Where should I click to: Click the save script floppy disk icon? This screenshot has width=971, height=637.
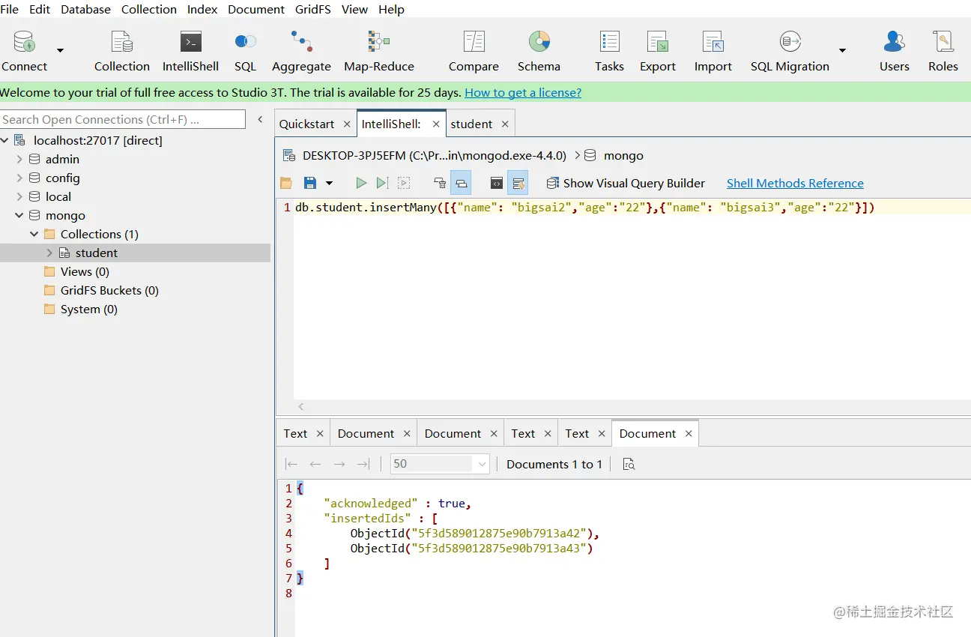click(x=309, y=183)
